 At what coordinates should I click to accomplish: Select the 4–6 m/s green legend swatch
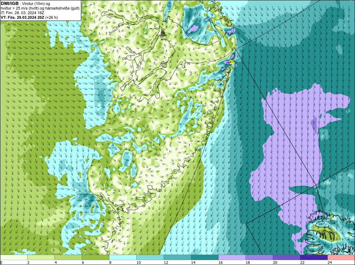[68, 258]
